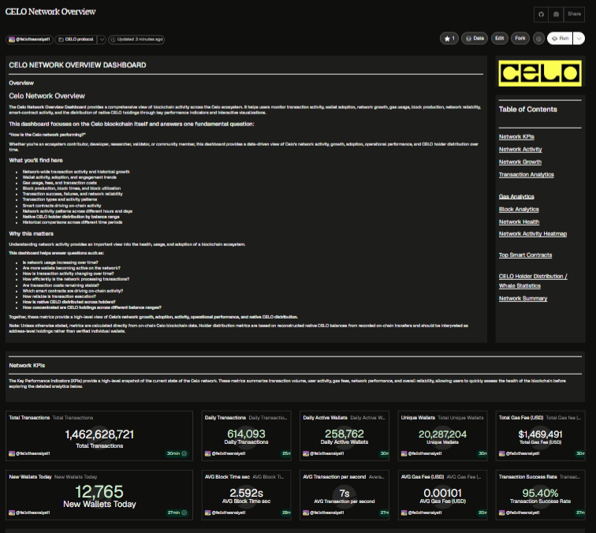The image size is (596, 533).
Task: Select the 258,762 daily active wallets value
Action: (345, 434)
